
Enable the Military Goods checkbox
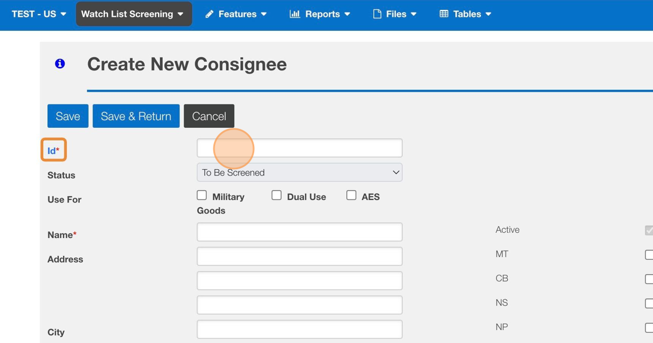point(202,195)
